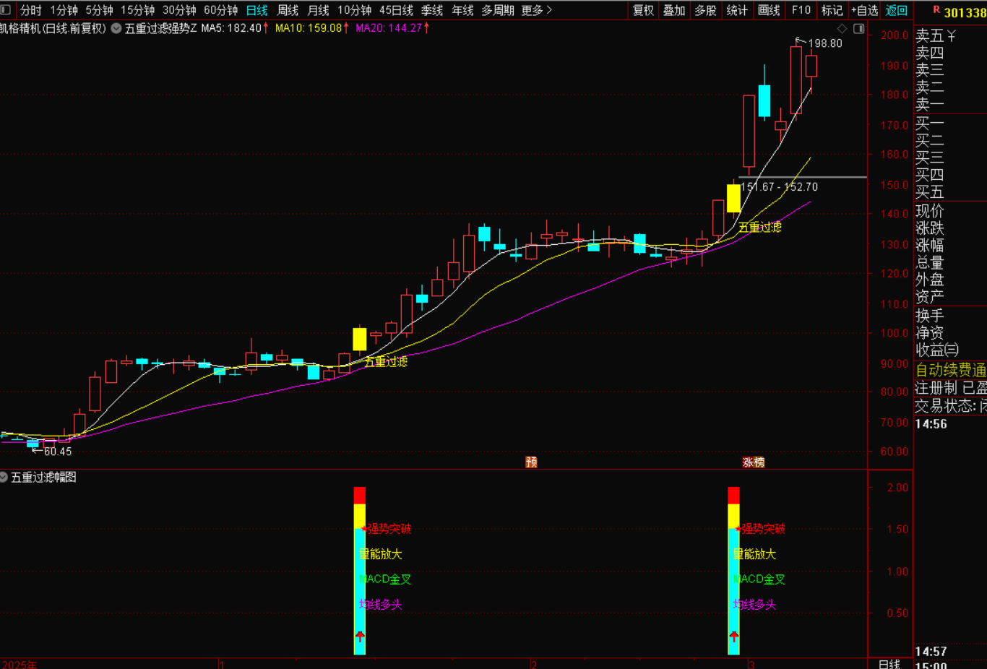Open the F10 company info
The image size is (987, 669).
click(801, 10)
